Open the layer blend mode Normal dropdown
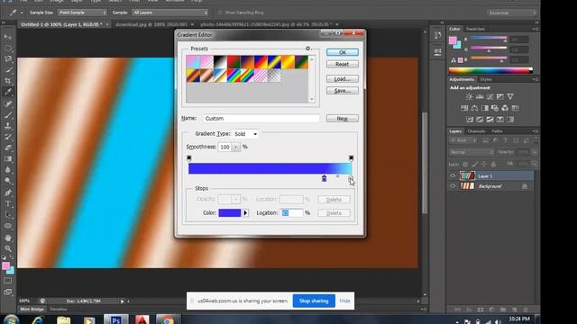577x324 pixels. click(472, 152)
